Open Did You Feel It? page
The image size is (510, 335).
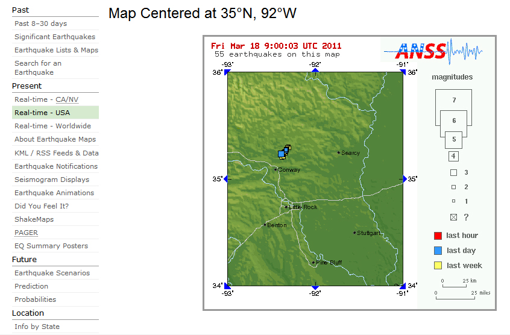pos(42,206)
